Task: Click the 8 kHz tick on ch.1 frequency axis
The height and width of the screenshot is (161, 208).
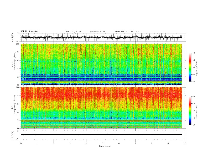Action: (x=18, y=52)
